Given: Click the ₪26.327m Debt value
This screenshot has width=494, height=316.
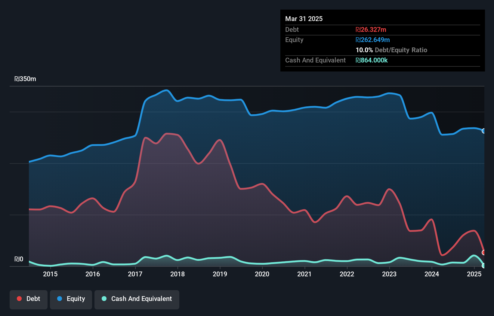Looking at the screenshot, I should coord(371,29).
